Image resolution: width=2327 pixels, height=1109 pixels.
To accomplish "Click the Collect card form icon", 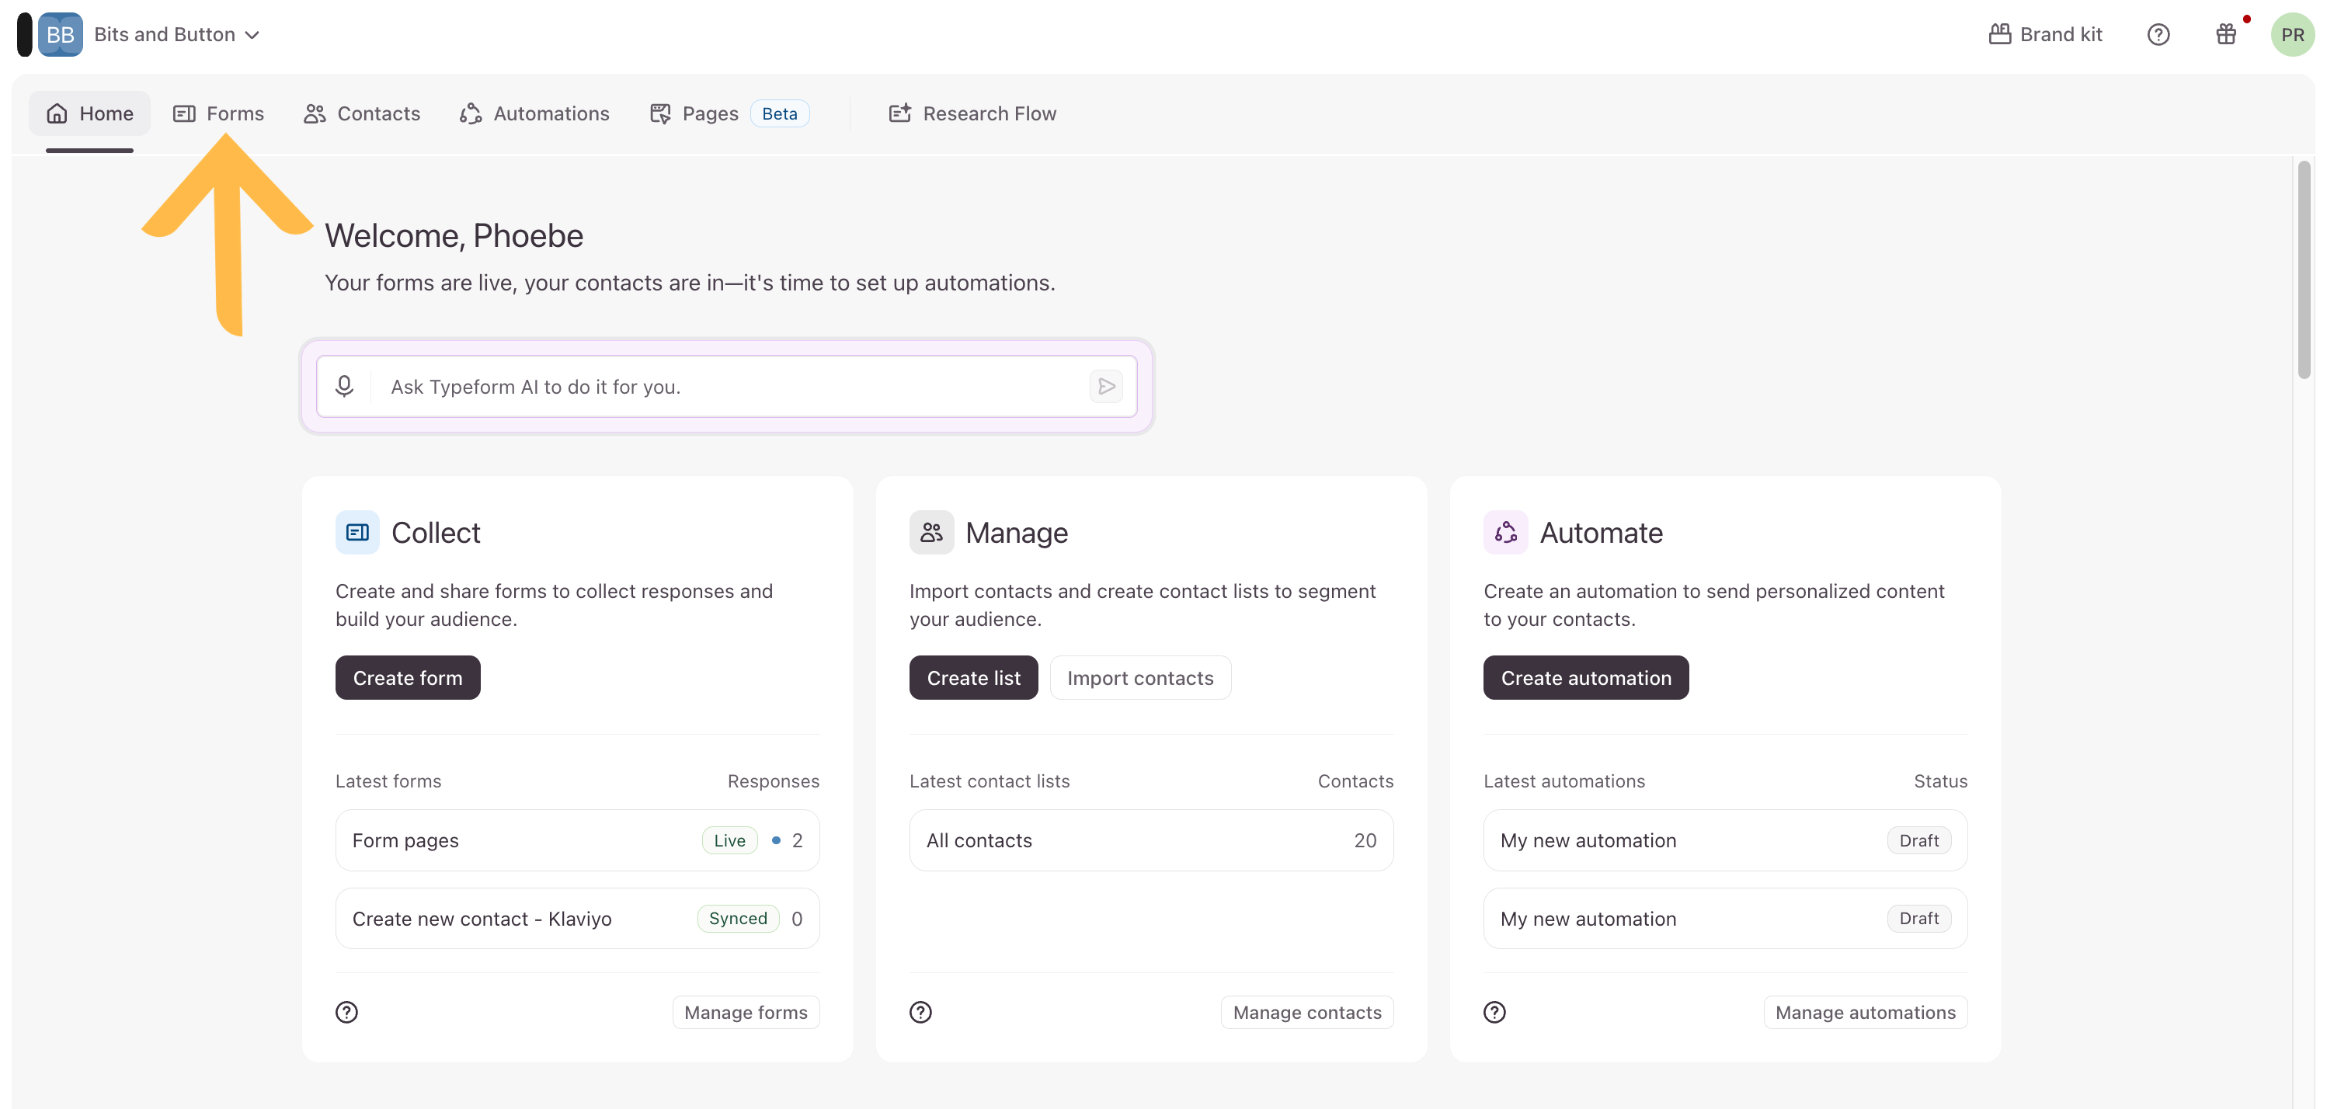I will click(358, 533).
